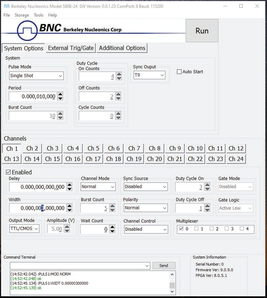The height and width of the screenshot is (298, 267).
Task: Increment the Duty Cycle On Counts
Action: (x=119, y=74)
